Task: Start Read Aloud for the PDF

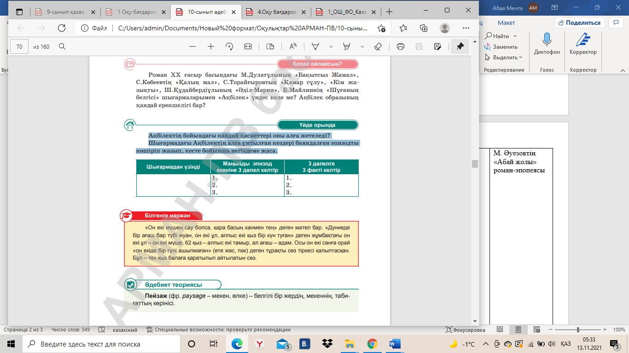Action: [293, 46]
